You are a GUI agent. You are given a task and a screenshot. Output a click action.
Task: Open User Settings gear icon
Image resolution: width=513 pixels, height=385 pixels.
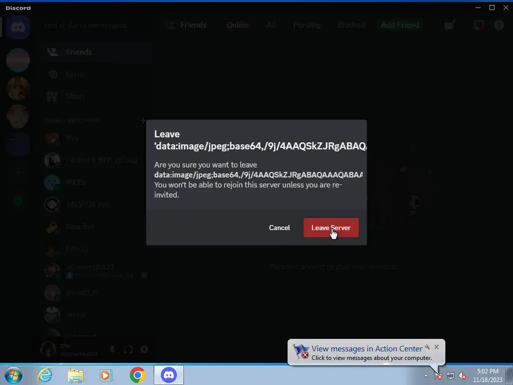(144, 349)
